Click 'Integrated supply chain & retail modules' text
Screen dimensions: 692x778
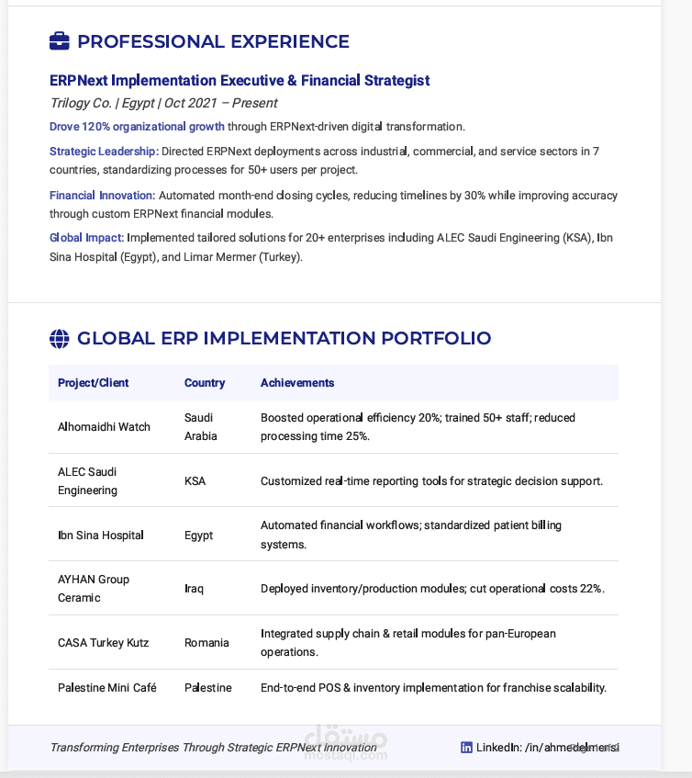tap(408, 643)
